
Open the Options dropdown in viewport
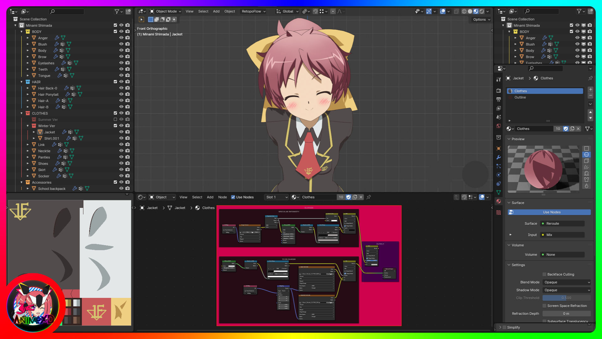481,19
